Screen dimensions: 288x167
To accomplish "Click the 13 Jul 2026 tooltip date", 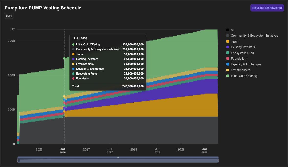I will [80, 39].
